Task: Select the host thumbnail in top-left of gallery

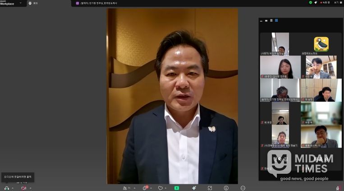Action: [280, 44]
